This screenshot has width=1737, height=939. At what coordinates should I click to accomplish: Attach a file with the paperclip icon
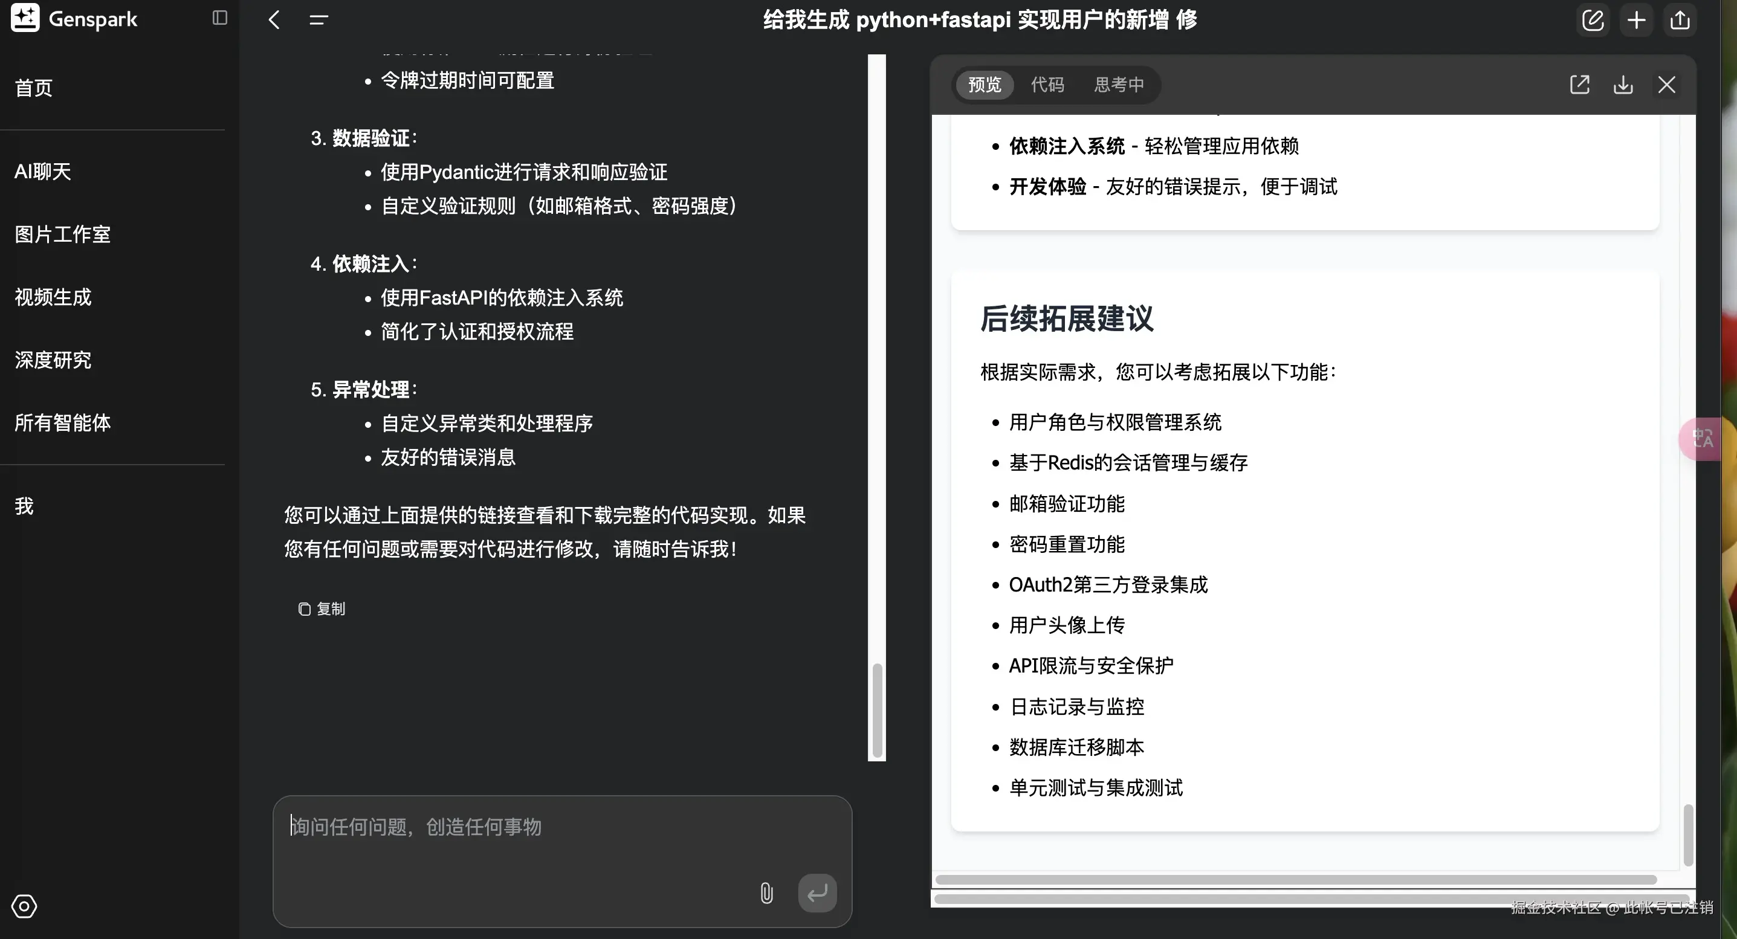click(766, 893)
